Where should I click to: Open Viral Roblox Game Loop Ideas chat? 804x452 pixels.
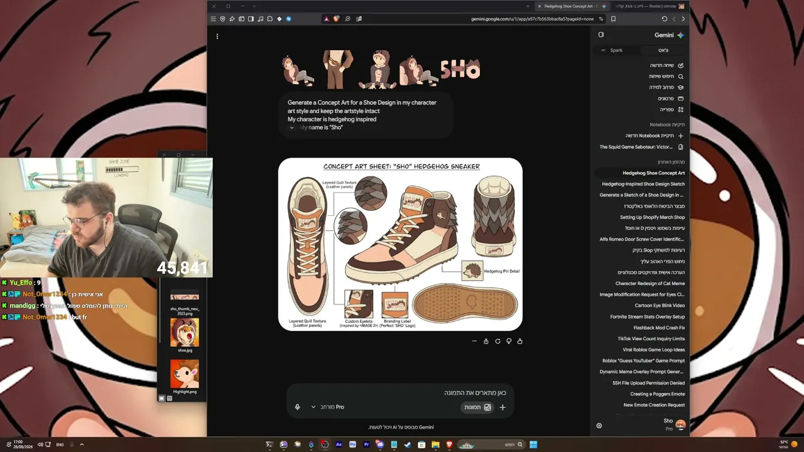tap(654, 350)
